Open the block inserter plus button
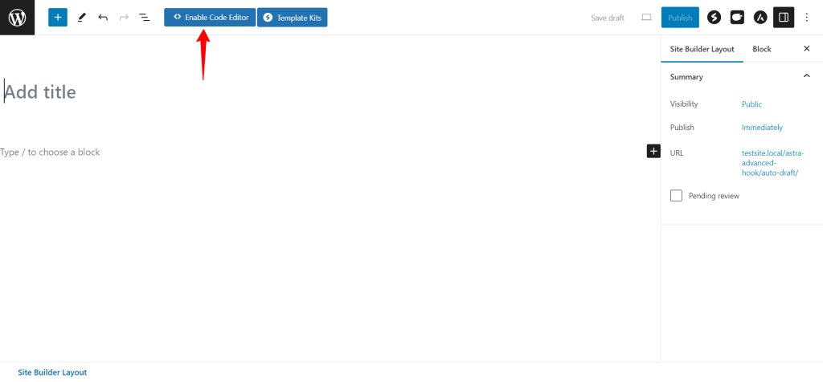 pyautogui.click(x=58, y=18)
